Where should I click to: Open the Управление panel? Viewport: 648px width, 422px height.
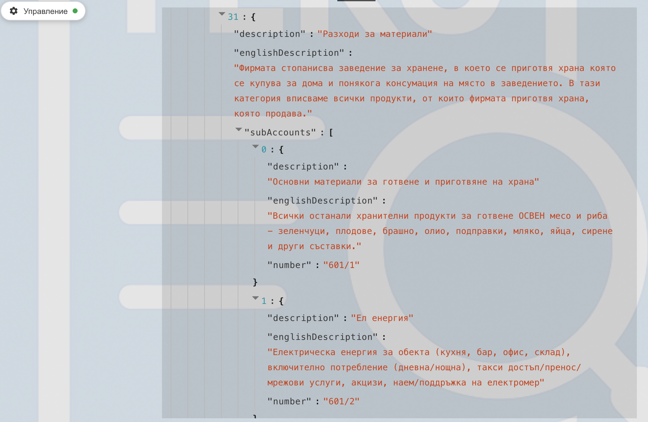(x=45, y=11)
